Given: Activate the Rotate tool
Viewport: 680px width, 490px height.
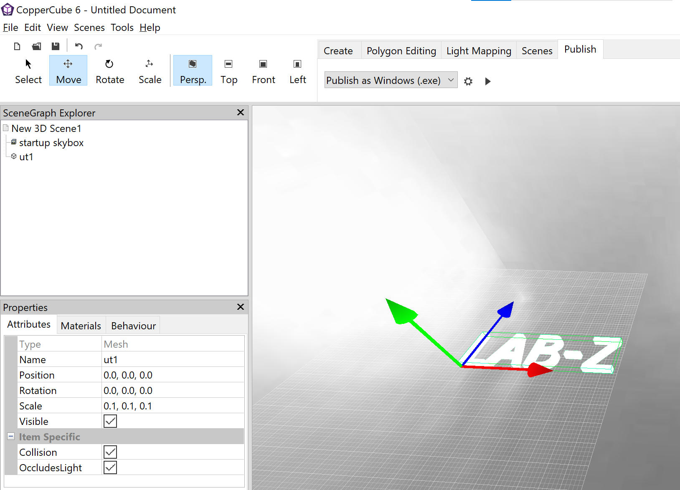Looking at the screenshot, I should pyautogui.click(x=110, y=71).
